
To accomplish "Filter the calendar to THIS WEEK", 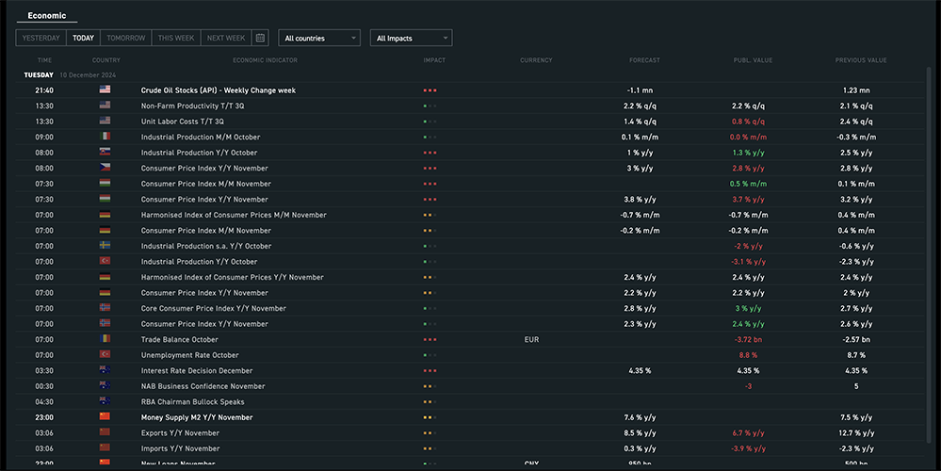I will coord(176,38).
